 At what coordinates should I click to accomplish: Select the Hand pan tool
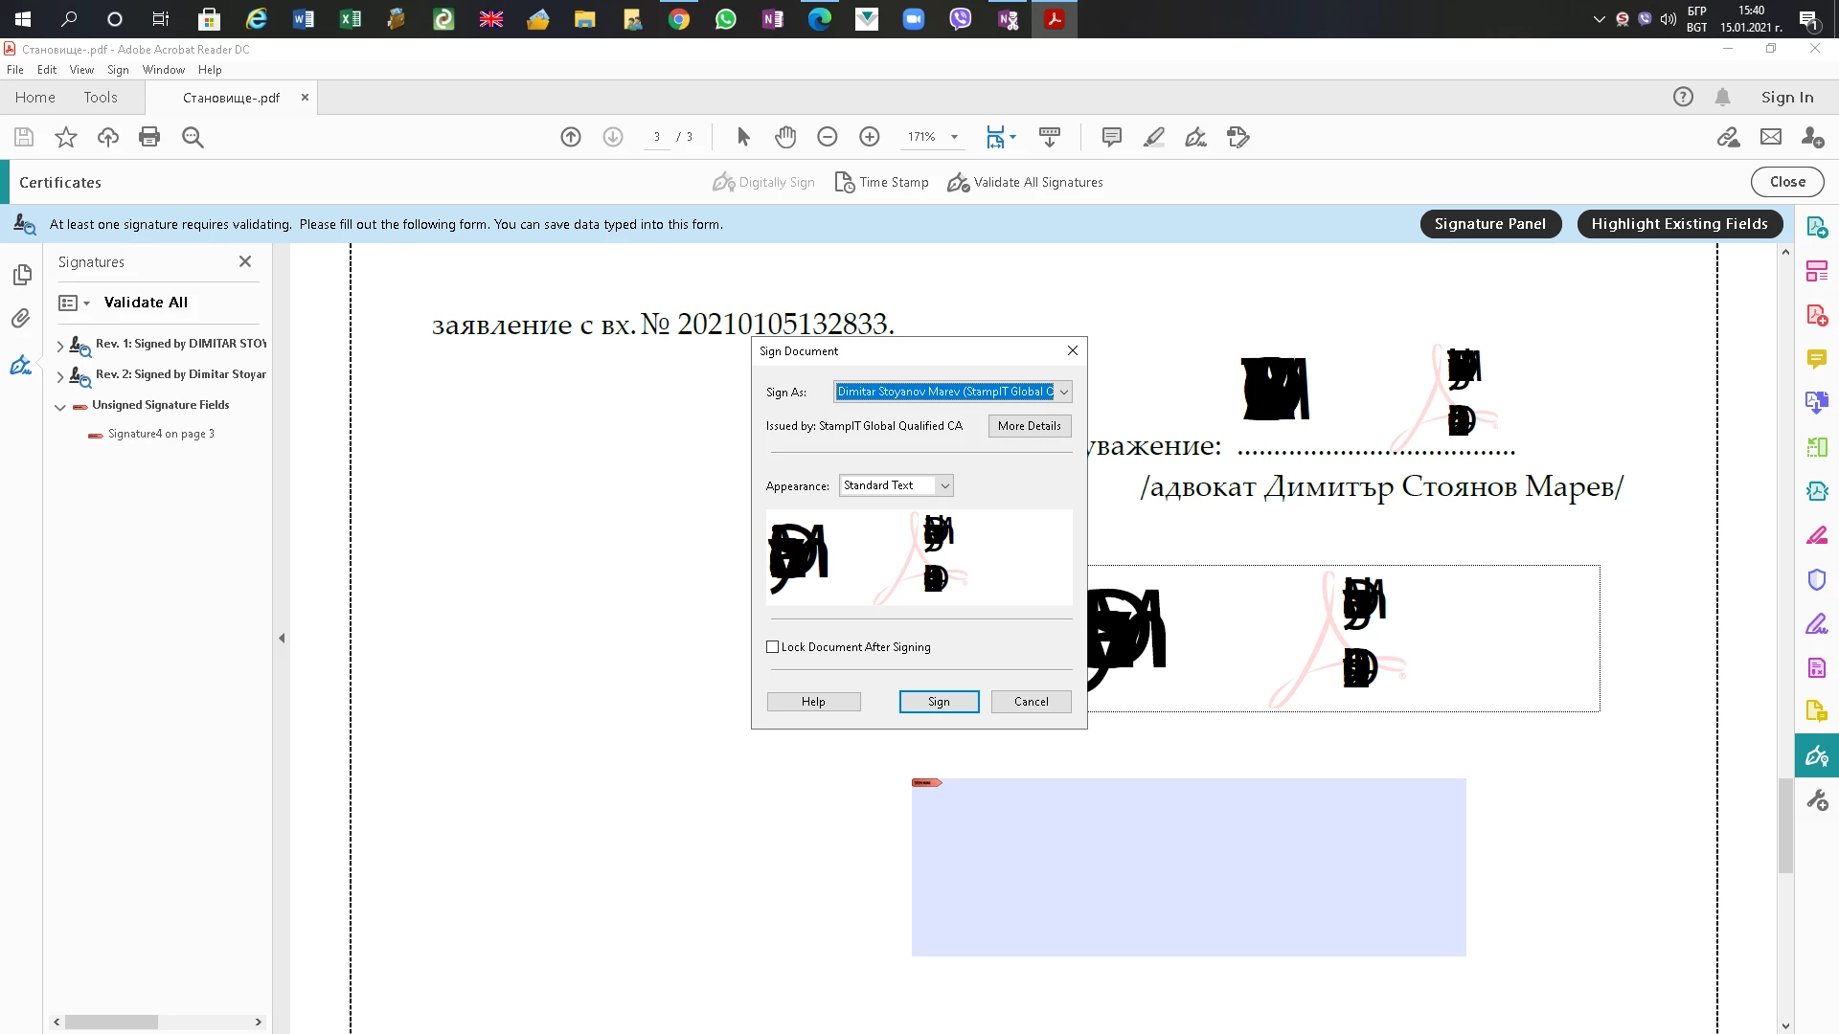coord(785,137)
